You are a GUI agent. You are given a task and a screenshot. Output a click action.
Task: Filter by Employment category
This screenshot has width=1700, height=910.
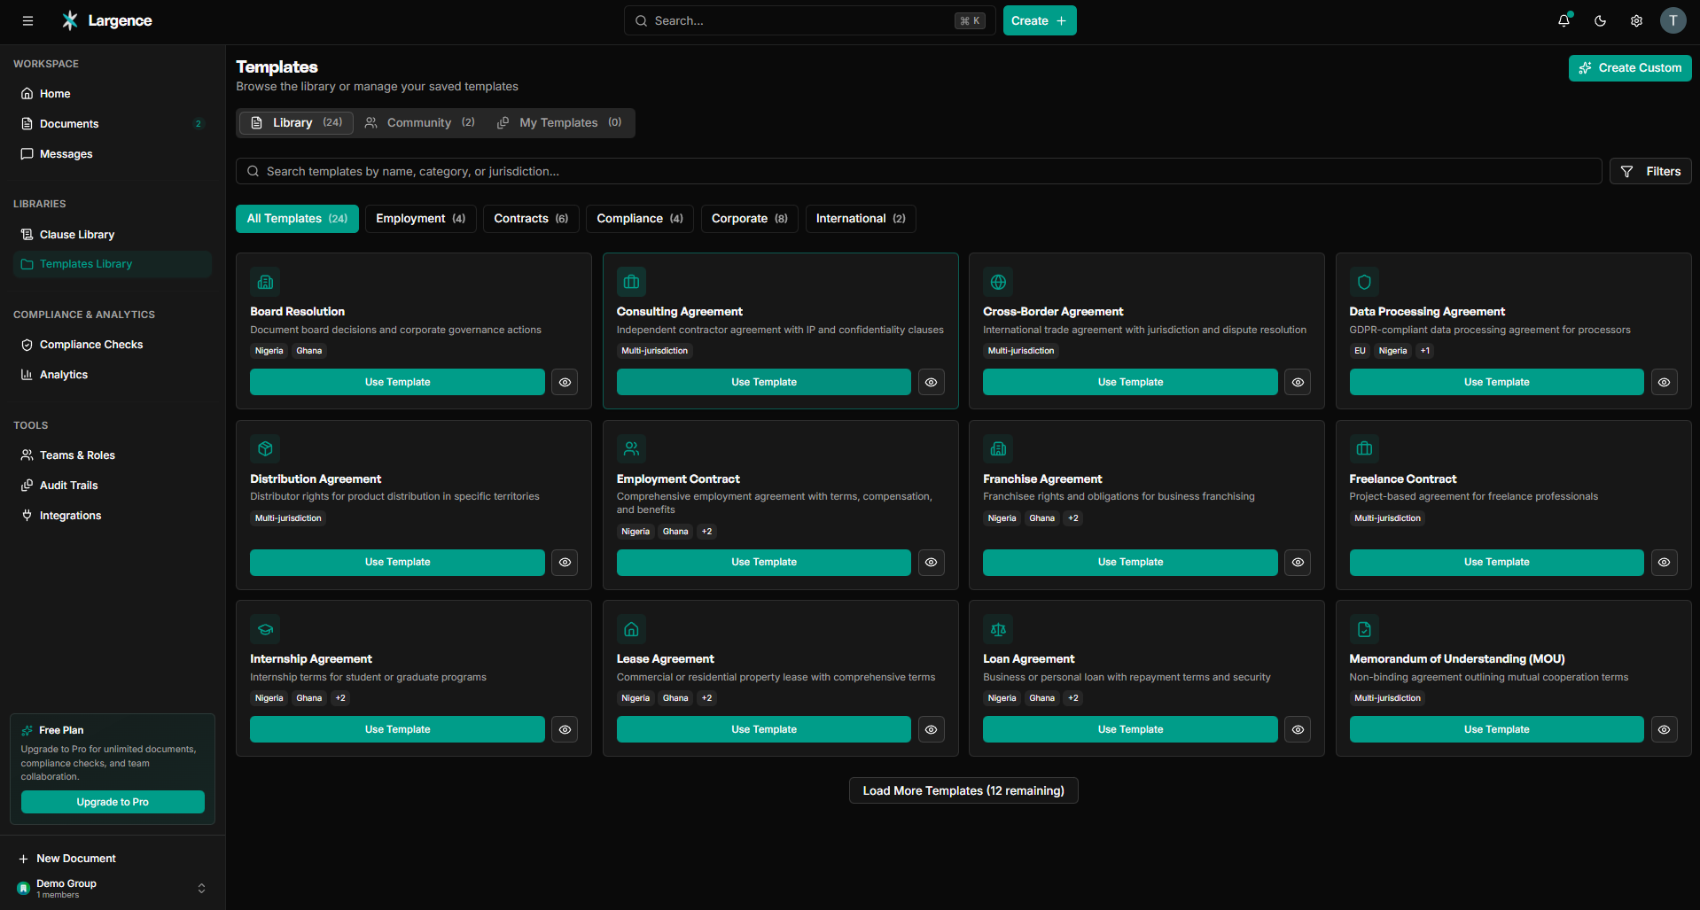420,219
